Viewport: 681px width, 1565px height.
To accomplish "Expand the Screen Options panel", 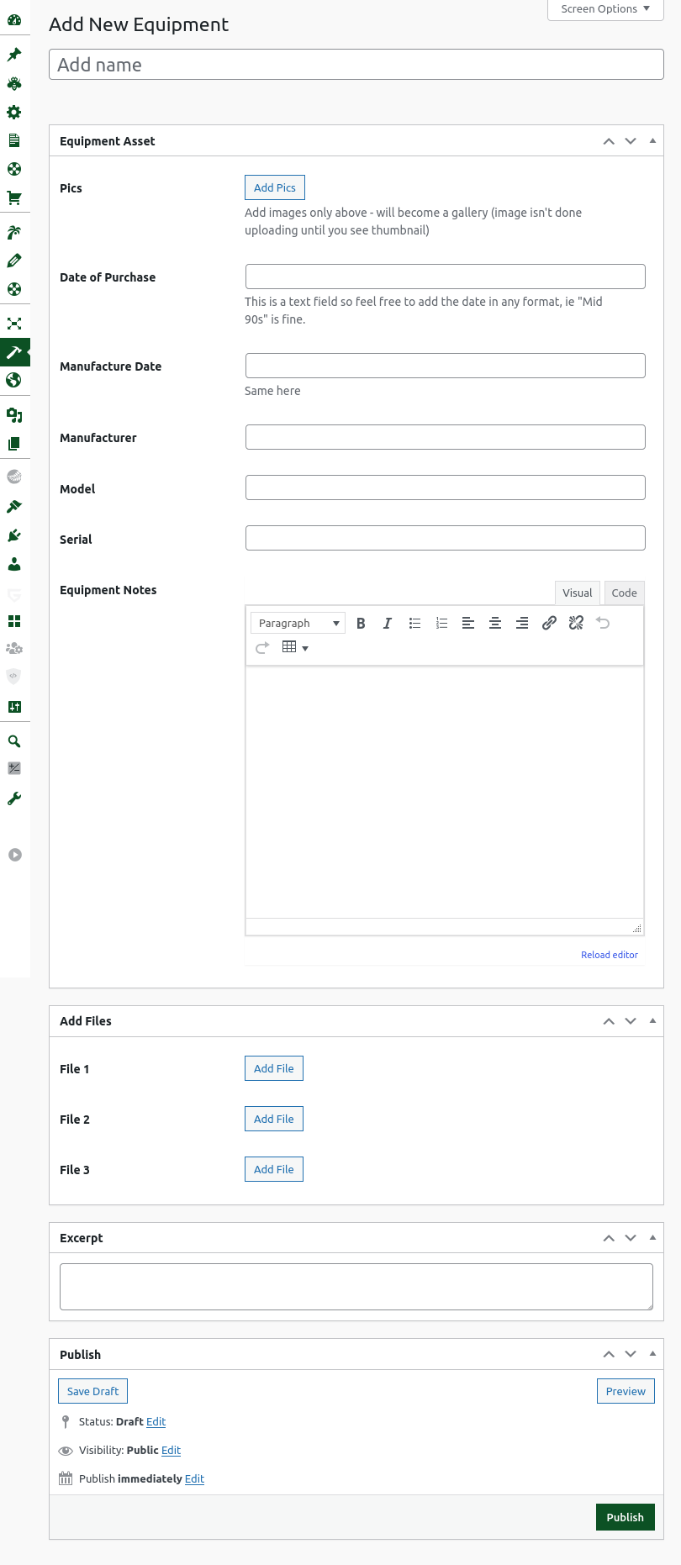I will point(605,9).
